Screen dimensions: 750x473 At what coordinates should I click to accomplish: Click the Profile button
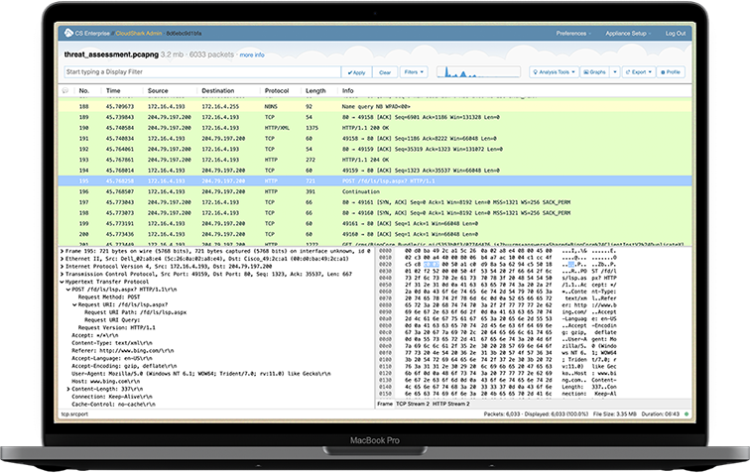pyautogui.click(x=671, y=72)
